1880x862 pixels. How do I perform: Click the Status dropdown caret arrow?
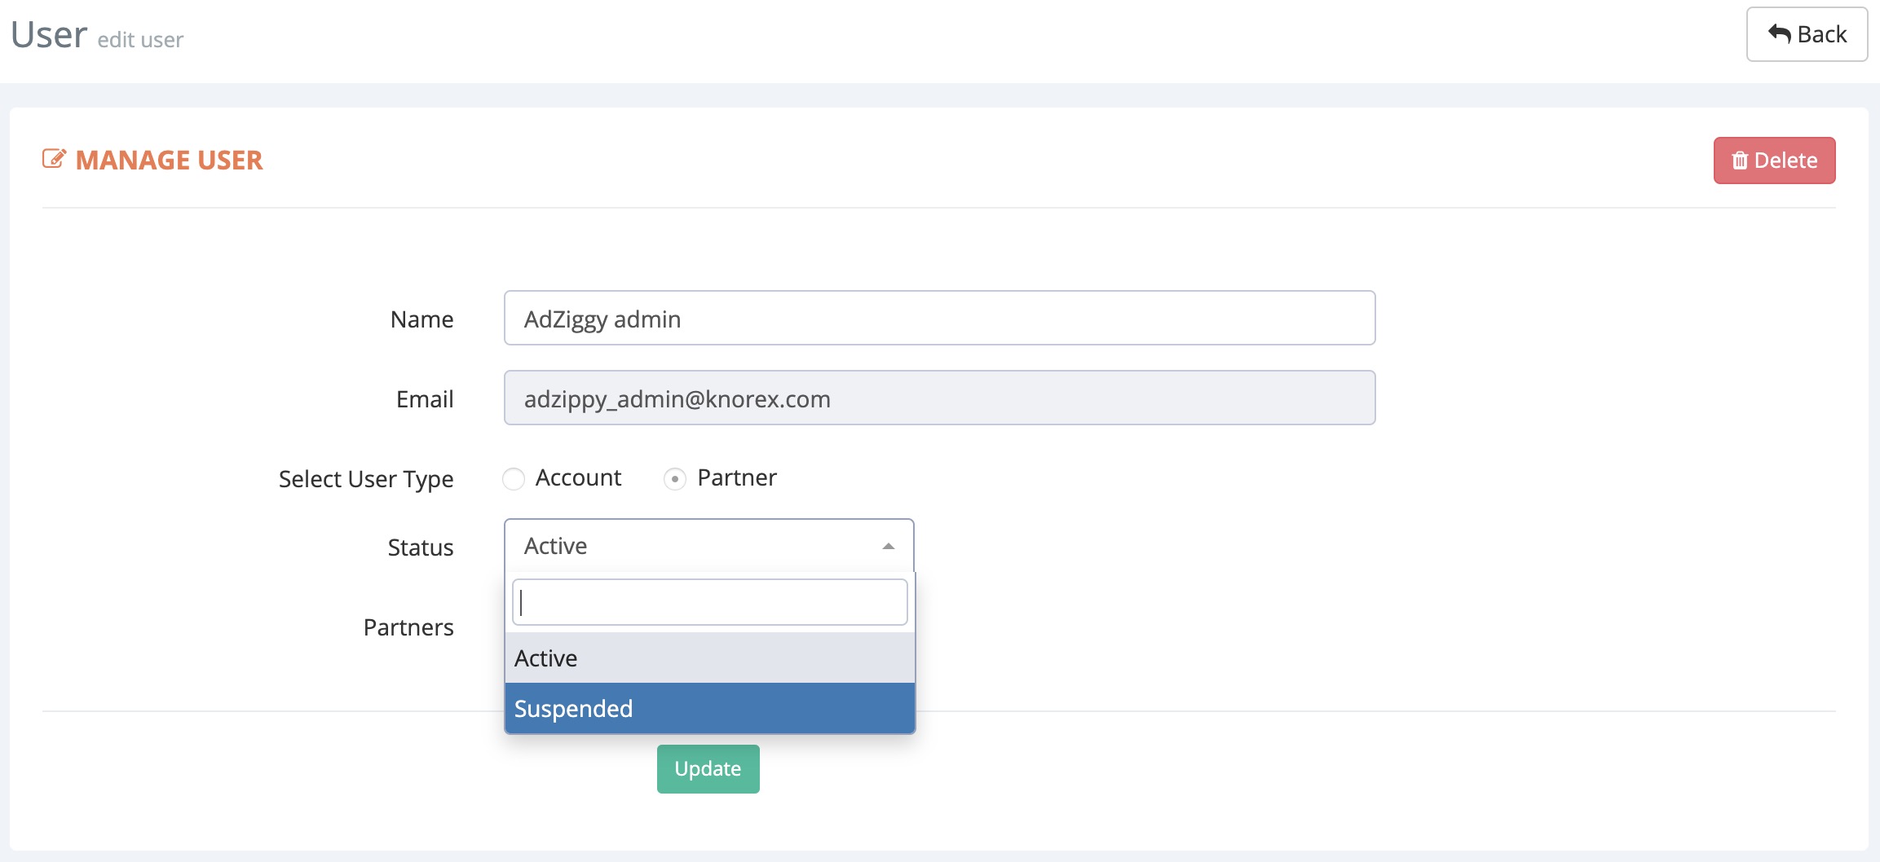coord(889,547)
